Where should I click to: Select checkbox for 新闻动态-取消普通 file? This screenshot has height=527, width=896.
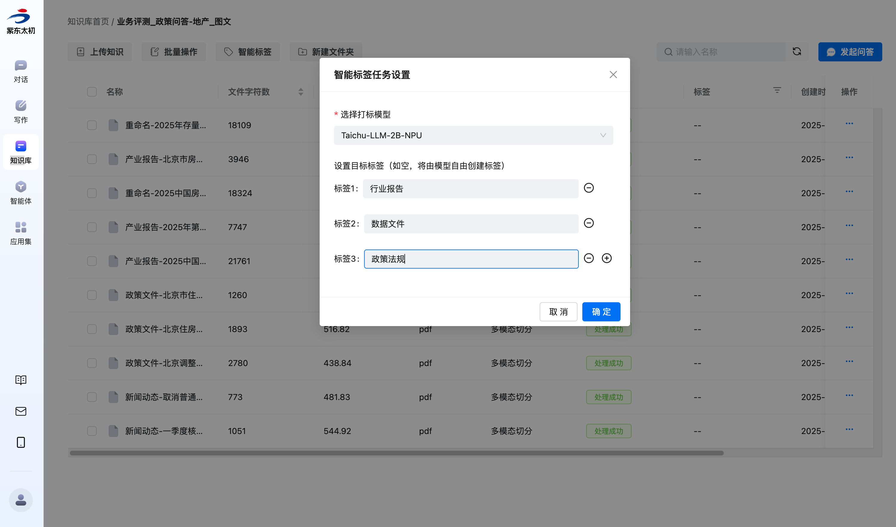coord(92,397)
